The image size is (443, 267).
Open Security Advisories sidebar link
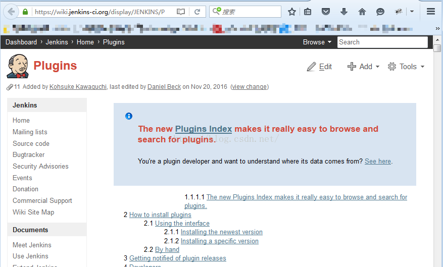coord(40,166)
